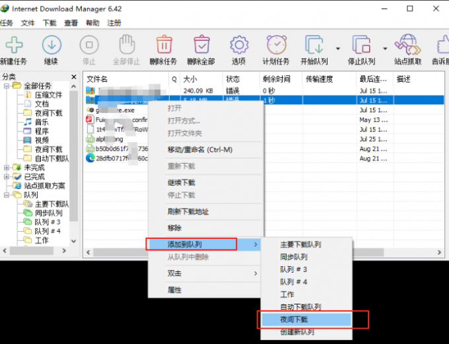Close the 分类 categories panel
The image size is (449, 344).
coord(74,77)
